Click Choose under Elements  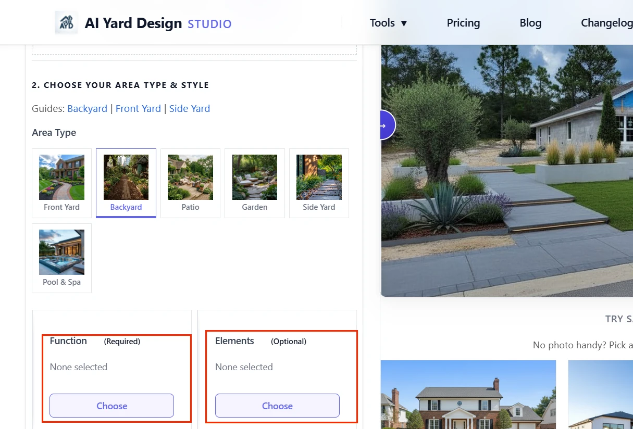[x=277, y=406]
